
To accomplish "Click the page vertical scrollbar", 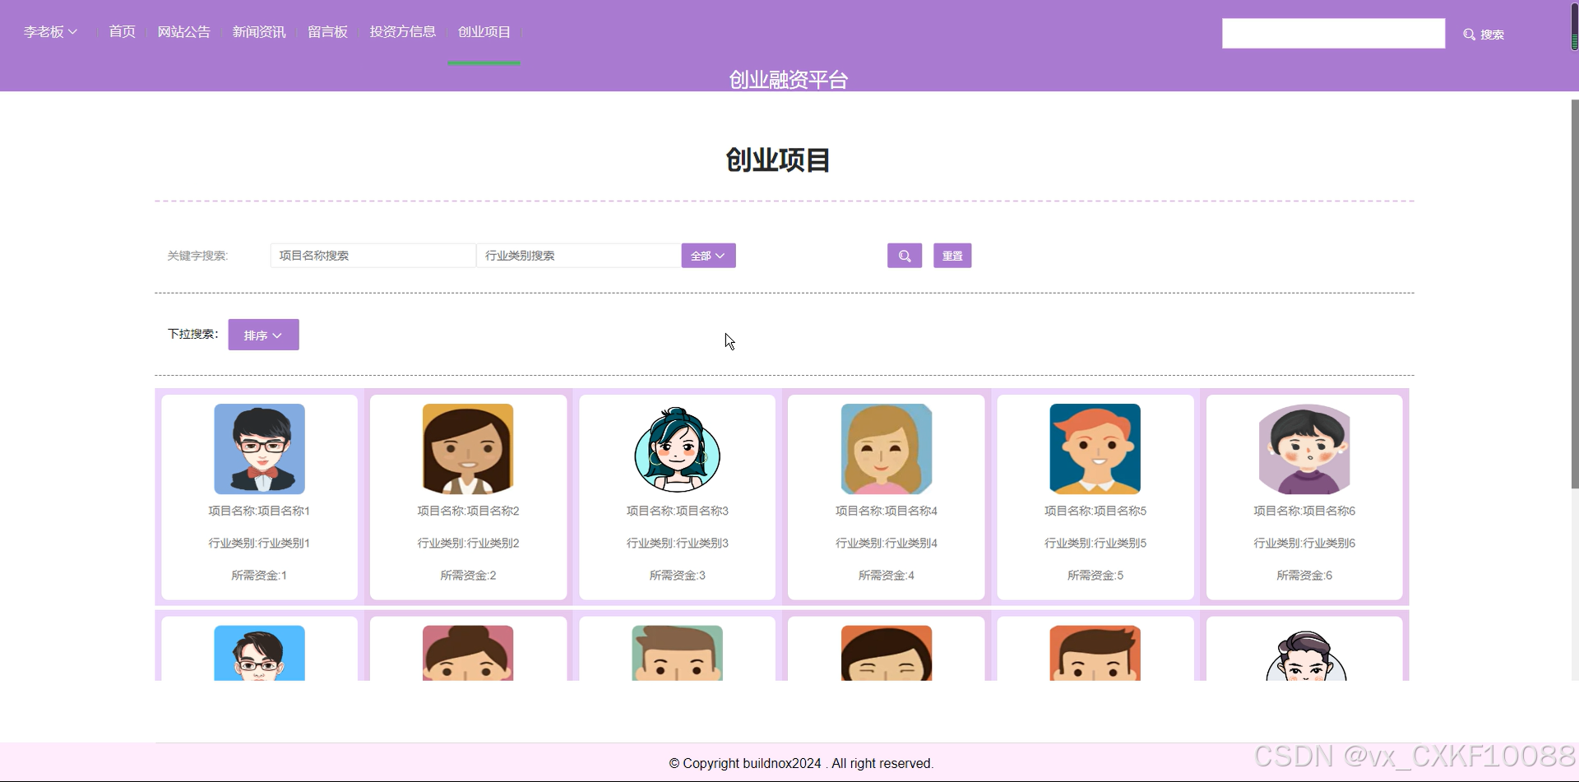I will tap(1575, 294).
